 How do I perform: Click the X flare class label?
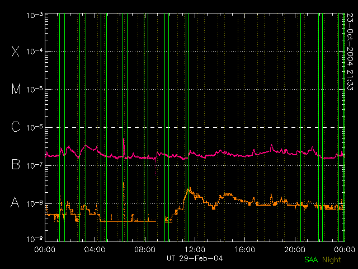[x=15, y=51]
